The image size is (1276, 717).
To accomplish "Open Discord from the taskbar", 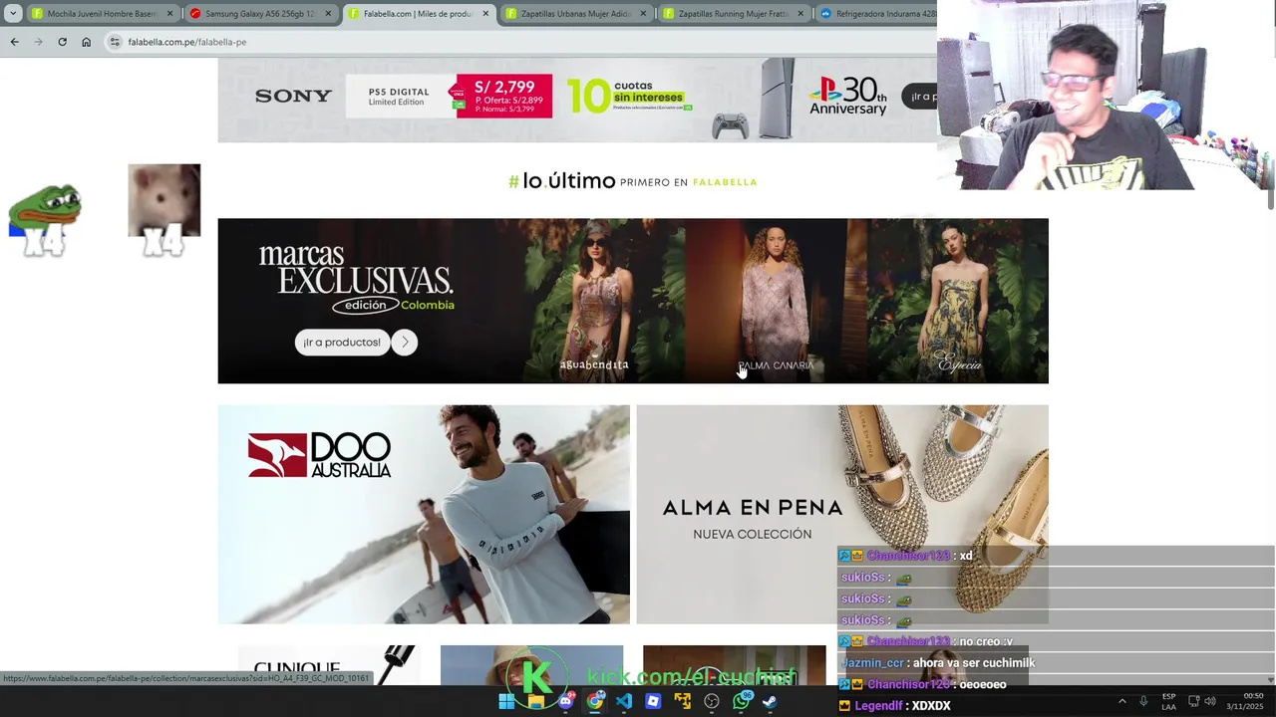I will coord(565,701).
